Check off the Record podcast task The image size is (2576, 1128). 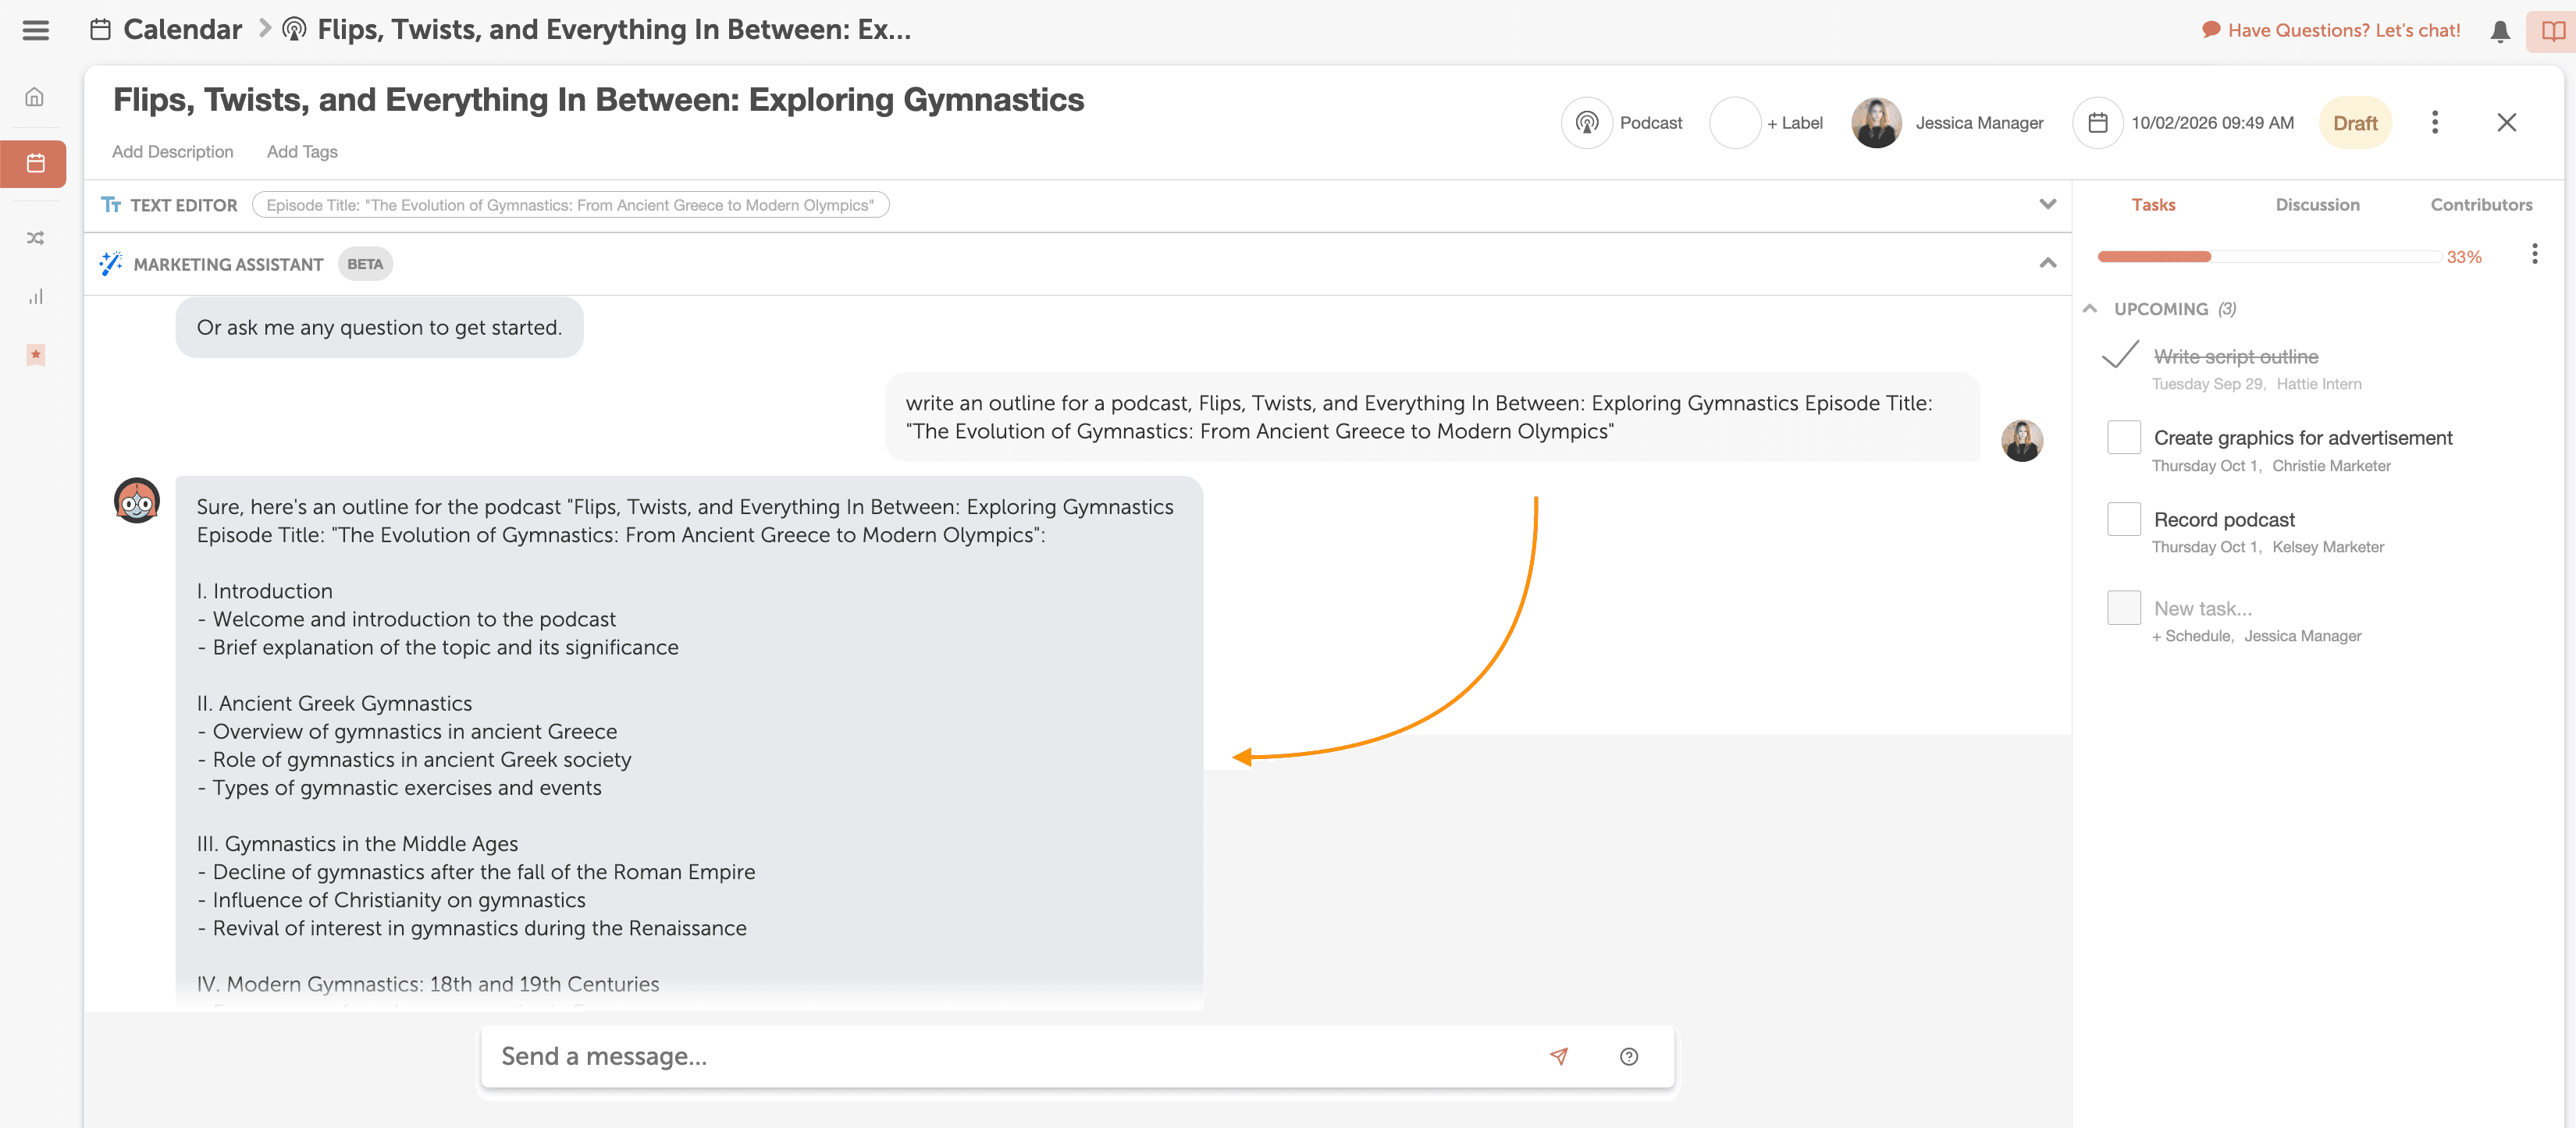(x=2123, y=520)
